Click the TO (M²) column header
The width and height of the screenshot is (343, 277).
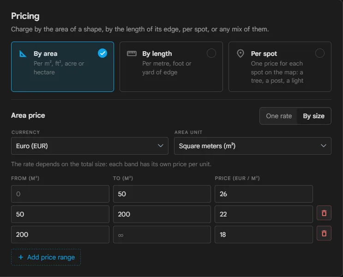(123, 178)
